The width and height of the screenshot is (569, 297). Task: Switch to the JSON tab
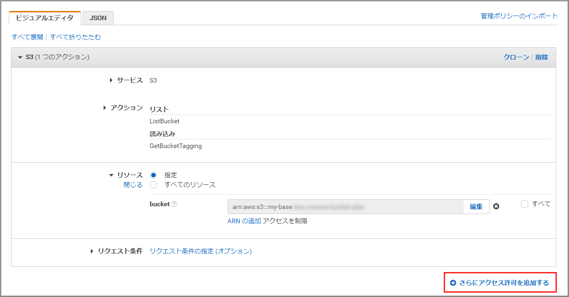[x=98, y=18]
